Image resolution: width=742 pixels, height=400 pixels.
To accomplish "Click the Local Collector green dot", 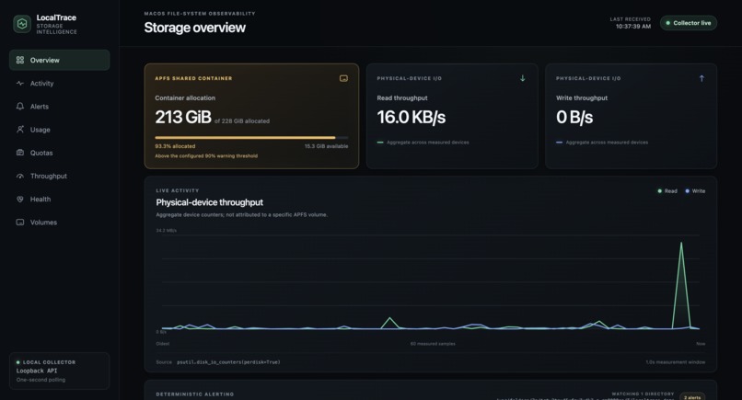I will [x=18, y=362].
